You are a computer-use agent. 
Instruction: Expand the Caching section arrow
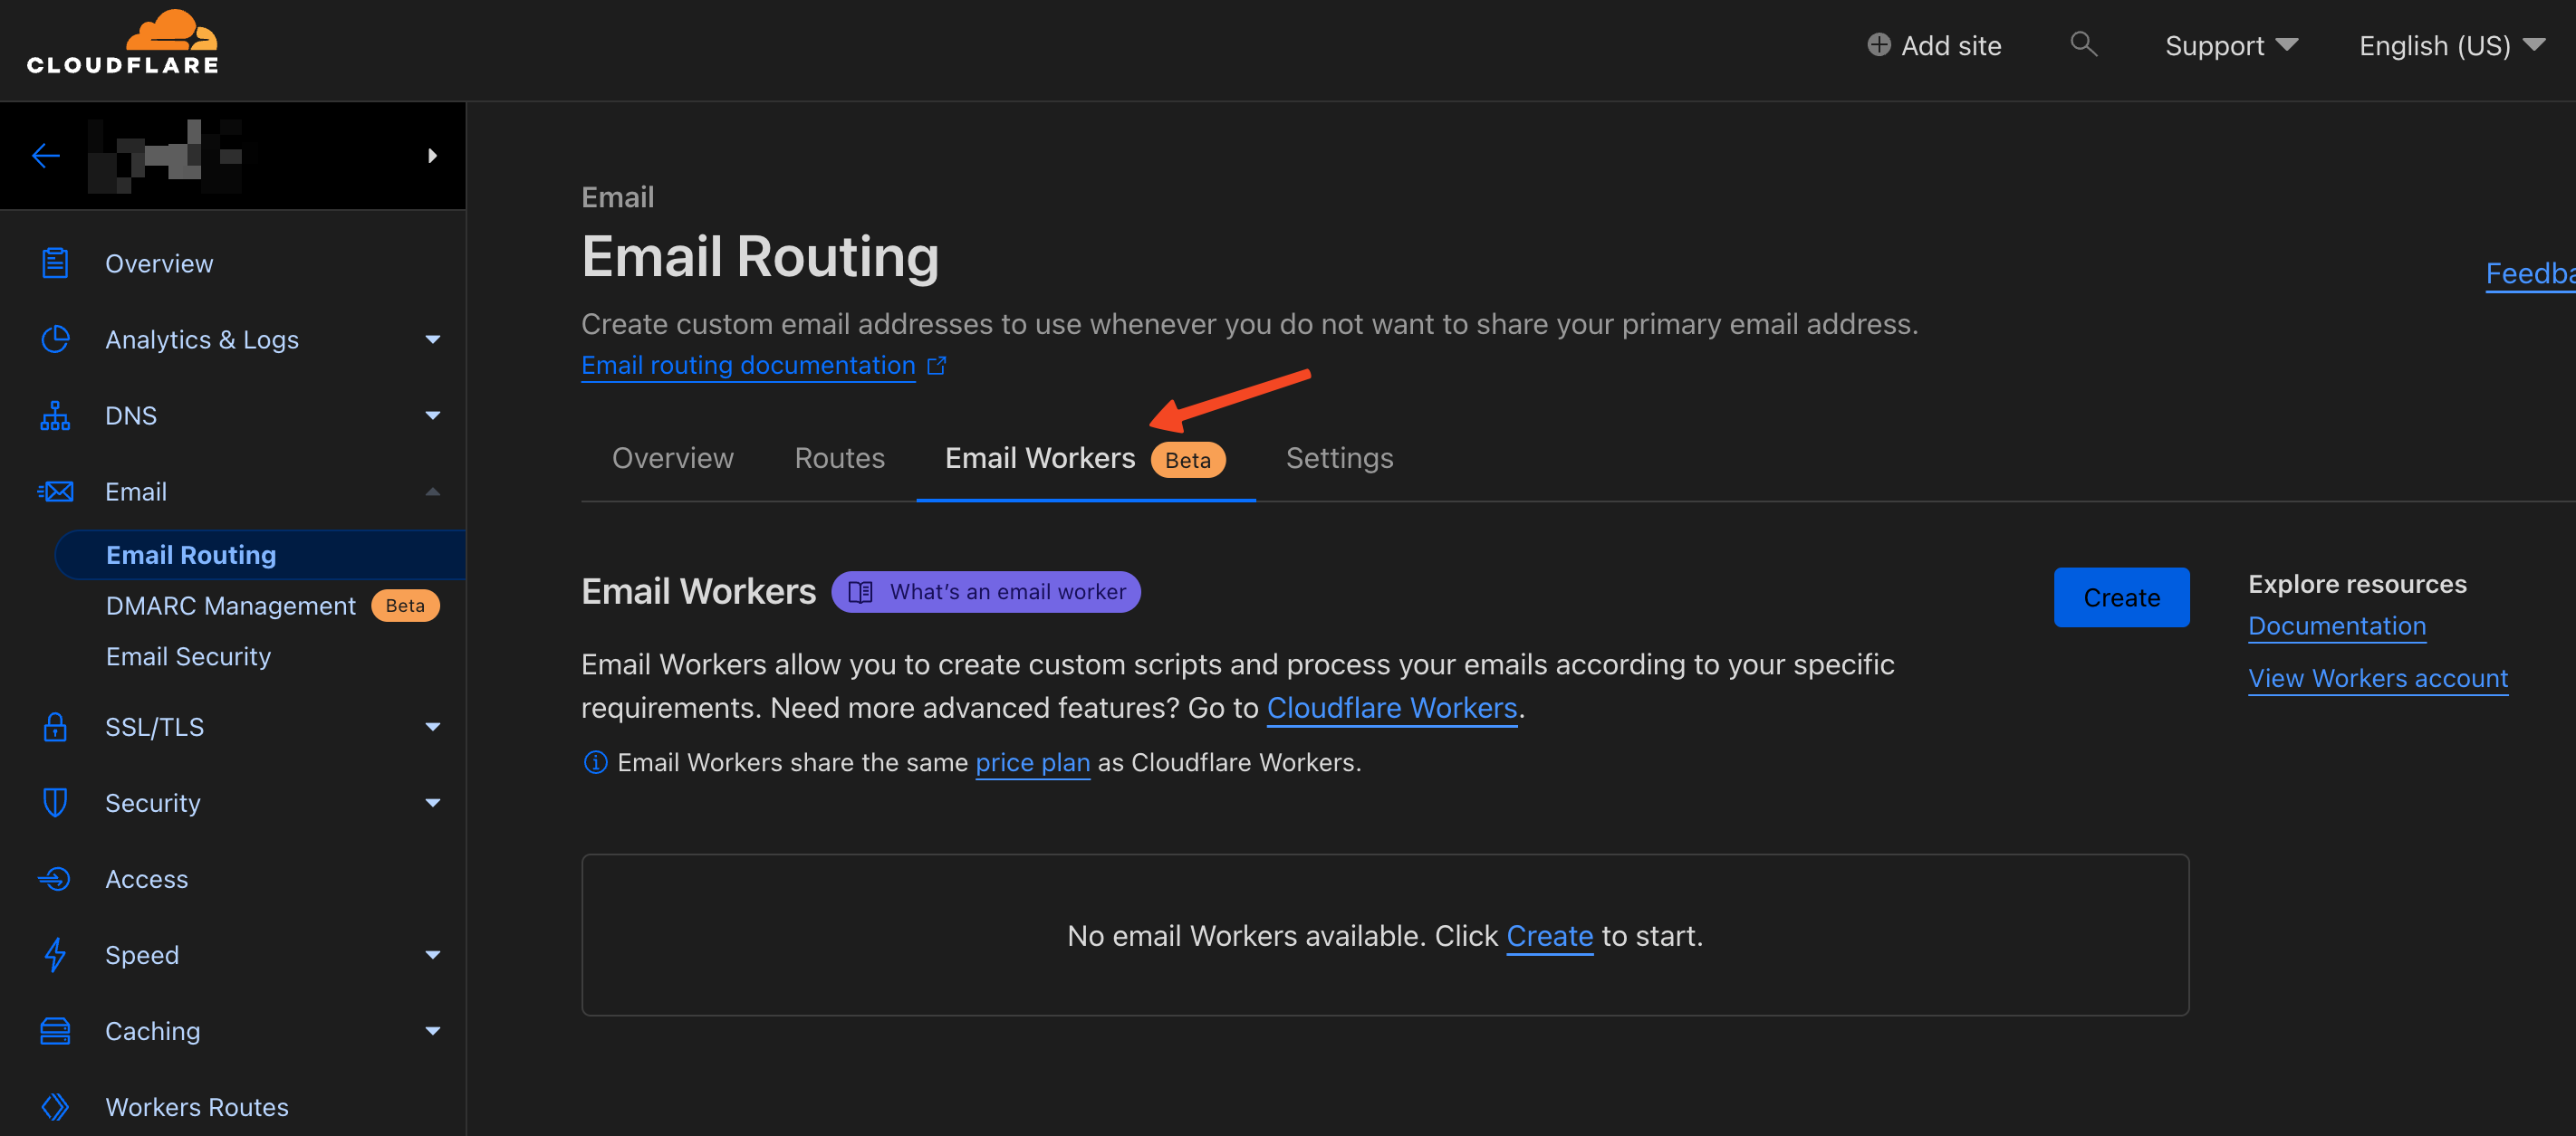[433, 1031]
